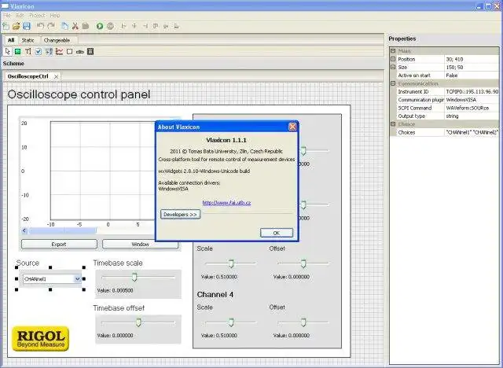Close the OscilloscopeCtrl tab with its x
The width and height of the screenshot is (503, 368).
(x=56, y=77)
